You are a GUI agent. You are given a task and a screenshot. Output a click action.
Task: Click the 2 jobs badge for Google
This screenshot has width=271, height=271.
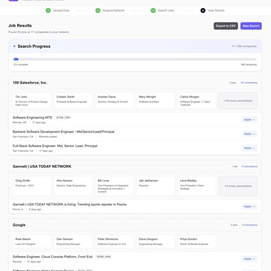point(234,225)
